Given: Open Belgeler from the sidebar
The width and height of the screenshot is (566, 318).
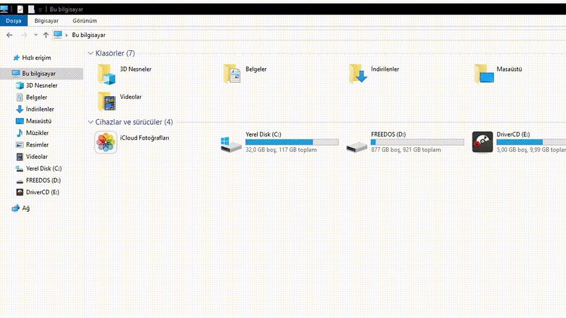Looking at the screenshot, I should 31,98.
